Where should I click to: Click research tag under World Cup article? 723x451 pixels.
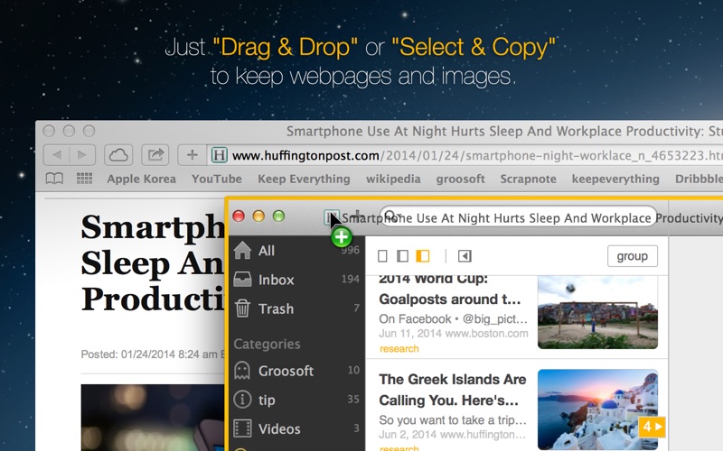pyautogui.click(x=399, y=349)
